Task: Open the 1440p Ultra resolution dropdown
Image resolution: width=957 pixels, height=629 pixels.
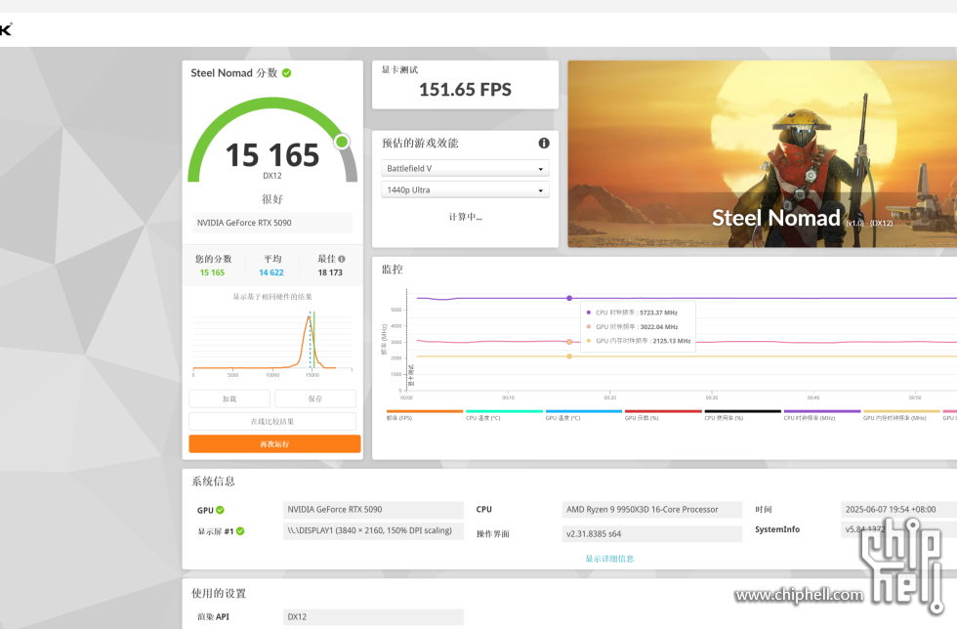Action: coord(465,189)
